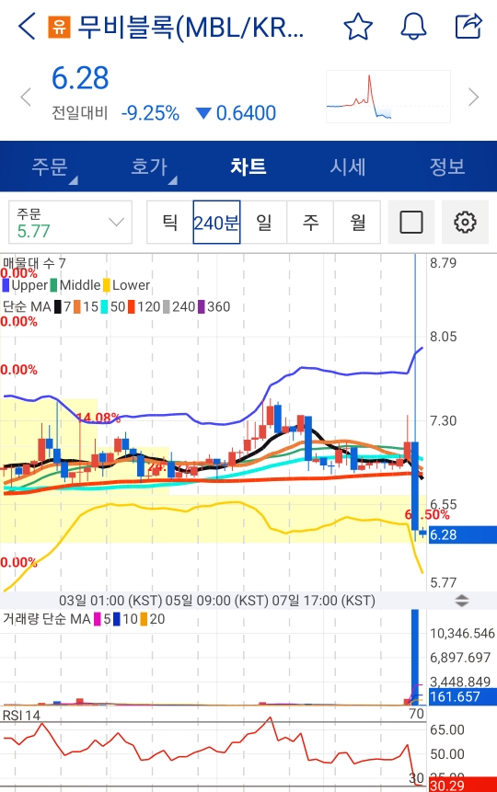Go back with the left arrow icon
The width and height of the screenshot is (497, 792).
click(27, 27)
